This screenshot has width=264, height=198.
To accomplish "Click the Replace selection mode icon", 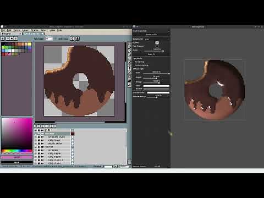I will (3, 38).
